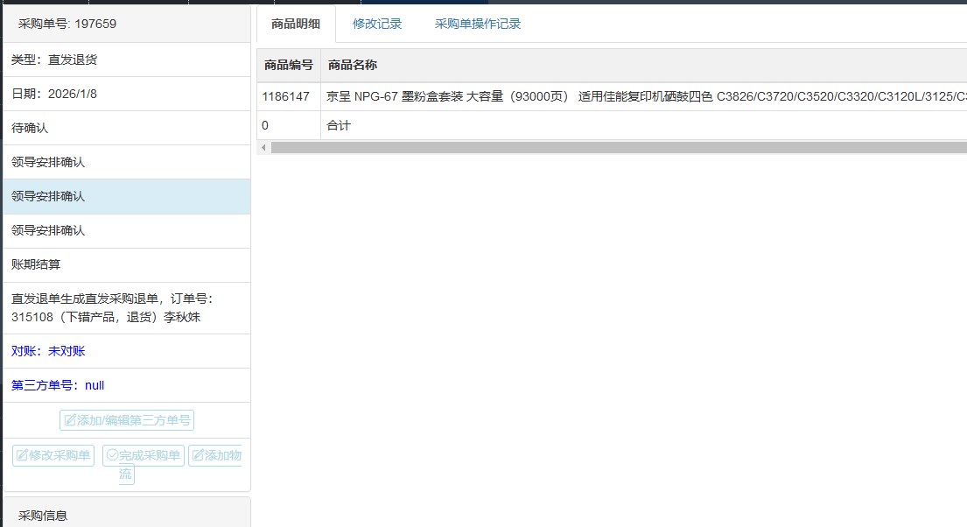Click the table's horizontal scrollbar thumb

click(613, 147)
